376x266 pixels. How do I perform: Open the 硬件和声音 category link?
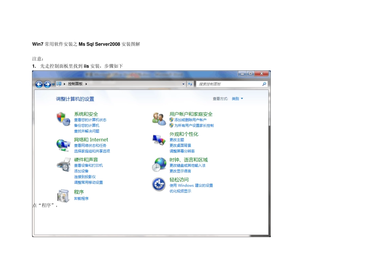86,160
